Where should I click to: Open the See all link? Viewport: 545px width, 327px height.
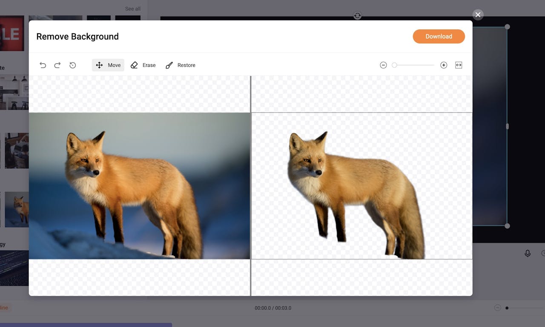(132, 9)
